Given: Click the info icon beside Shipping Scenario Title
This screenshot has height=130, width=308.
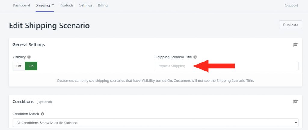Looking at the screenshot, I should (x=195, y=57).
